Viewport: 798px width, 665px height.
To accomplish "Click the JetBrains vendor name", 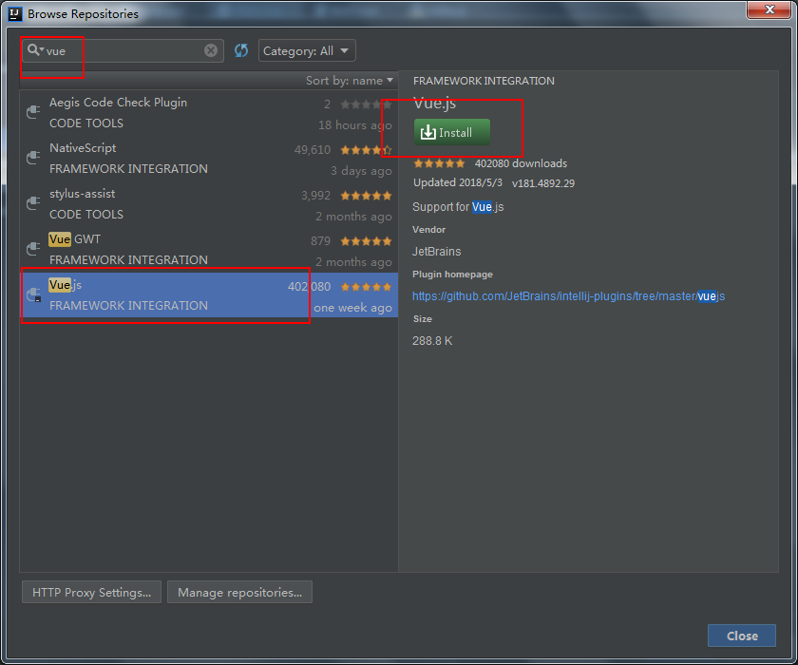I will [x=437, y=252].
